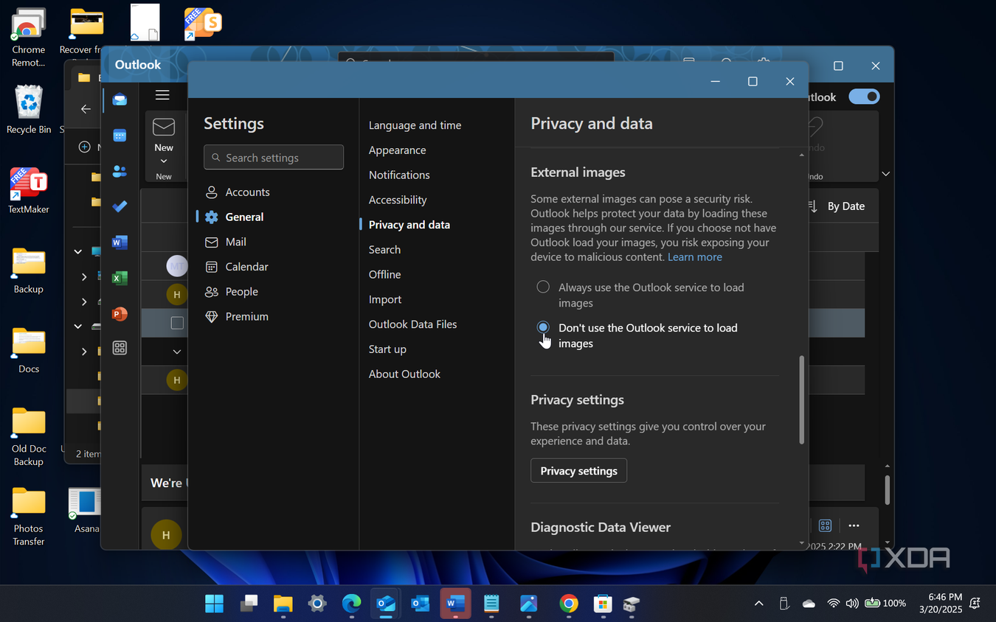Click the Search settings input field

[274, 157]
